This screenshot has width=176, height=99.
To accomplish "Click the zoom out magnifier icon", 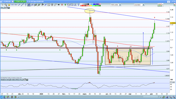I will pos(170,97).
